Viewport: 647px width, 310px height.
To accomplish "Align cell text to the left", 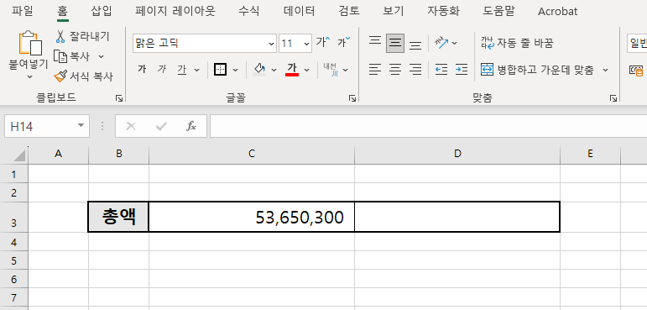I will (x=374, y=70).
